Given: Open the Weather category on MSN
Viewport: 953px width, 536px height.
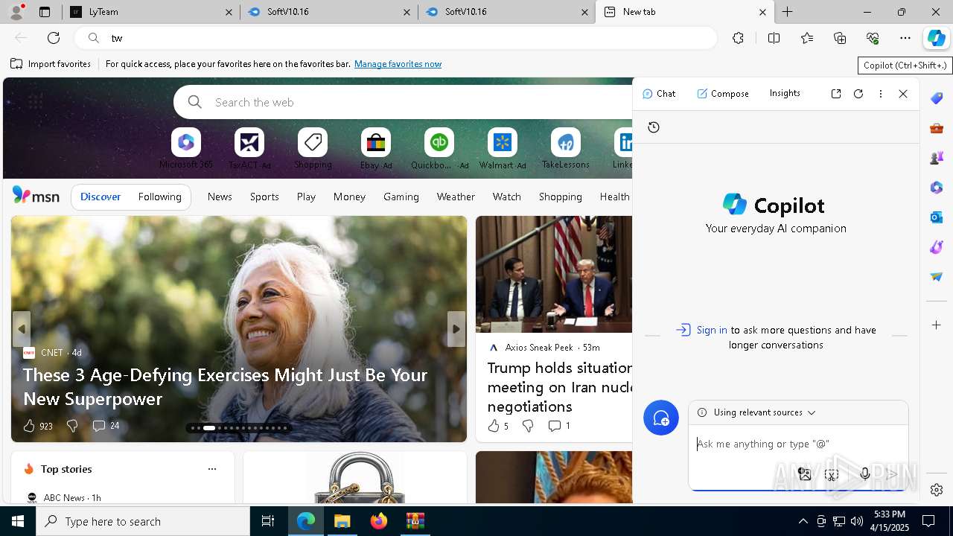Looking at the screenshot, I should 456,197.
